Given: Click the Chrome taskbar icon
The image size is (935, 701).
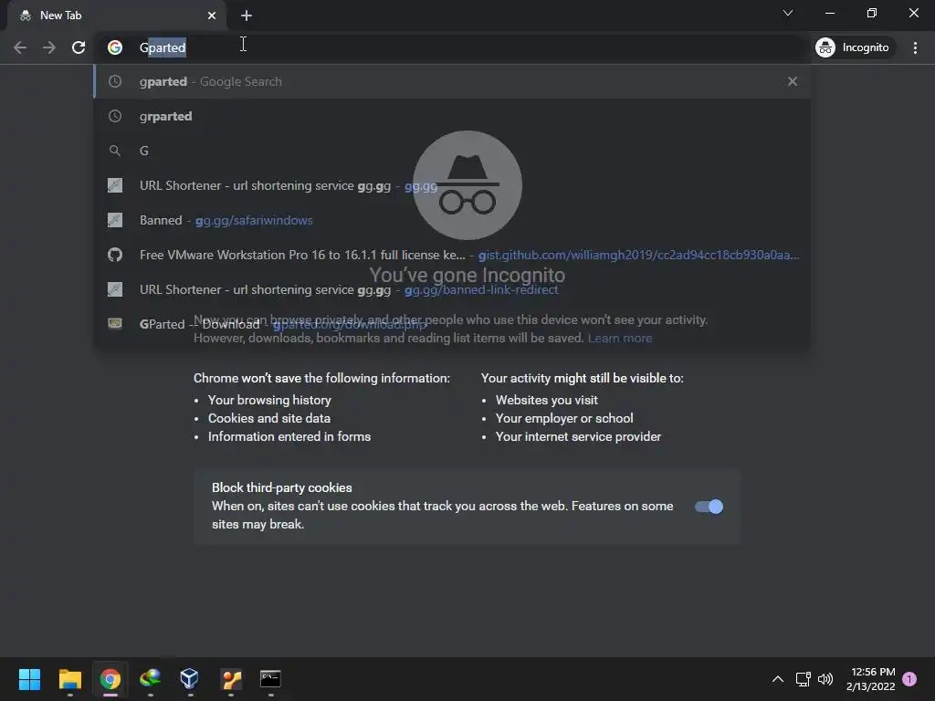Looking at the screenshot, I should coord(110,679).
